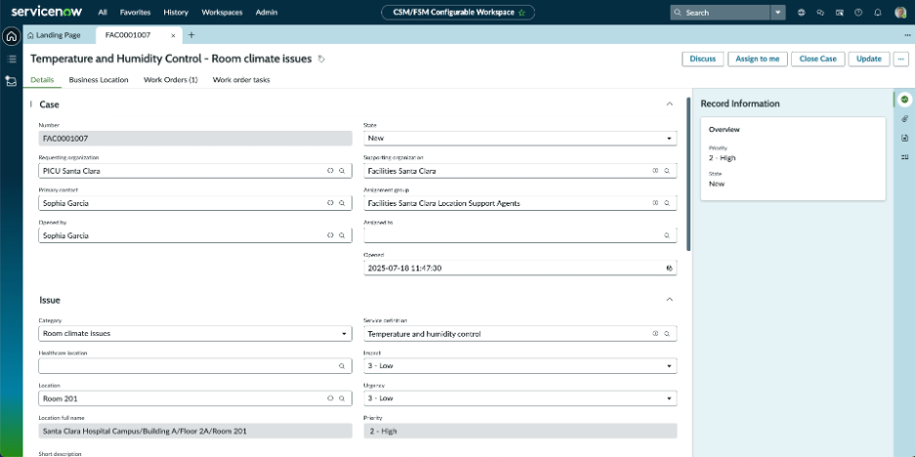
Task: Open the All menu
Action: (103, 13)
